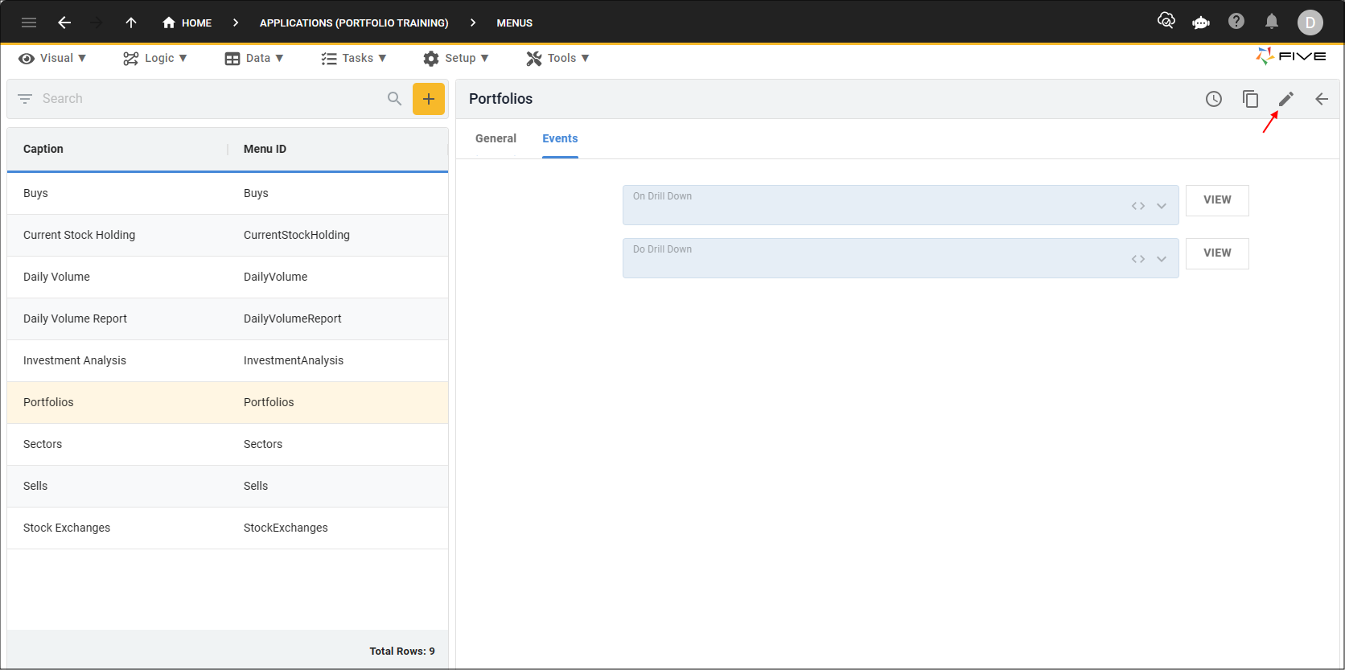Select the Investment Analysis row

click(228, 360)
